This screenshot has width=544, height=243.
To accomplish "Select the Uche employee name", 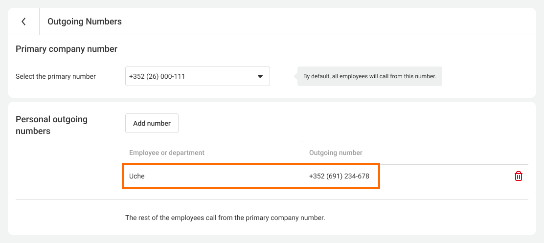I will click(x=137, y=176).
